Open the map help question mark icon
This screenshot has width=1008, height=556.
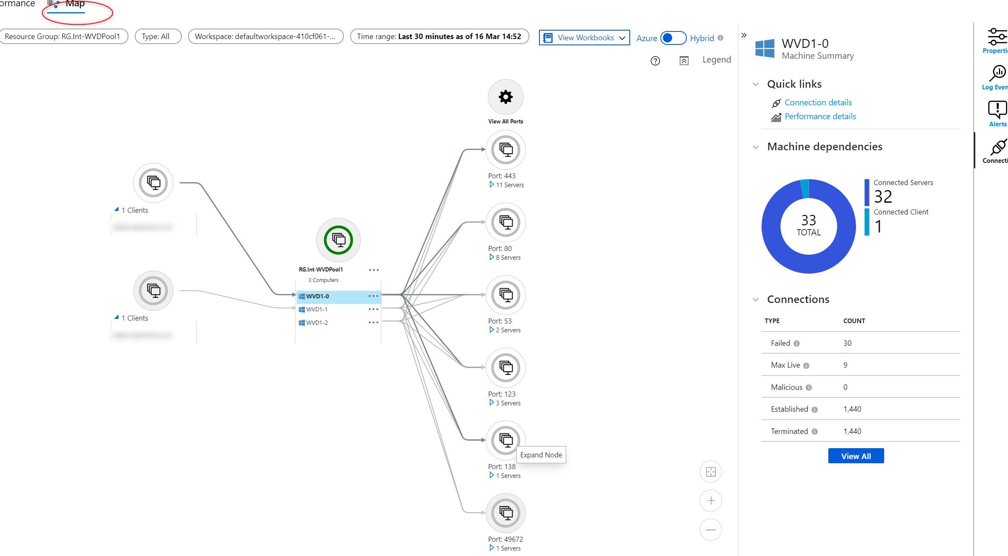[x=655, y=61]
